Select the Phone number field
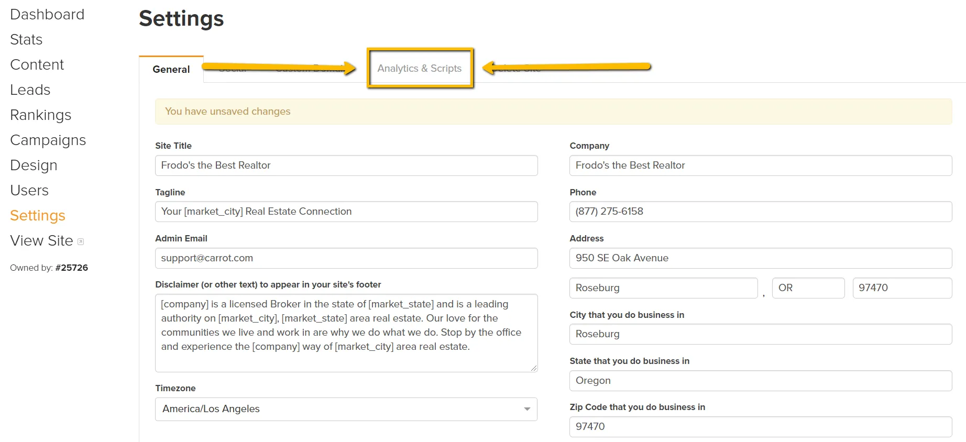The image size is (966, 442). click(x=760, y=212)
